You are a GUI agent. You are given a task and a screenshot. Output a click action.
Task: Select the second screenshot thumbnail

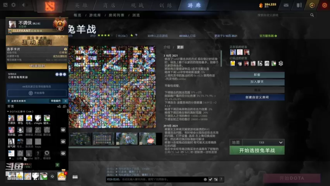(104, 139)
